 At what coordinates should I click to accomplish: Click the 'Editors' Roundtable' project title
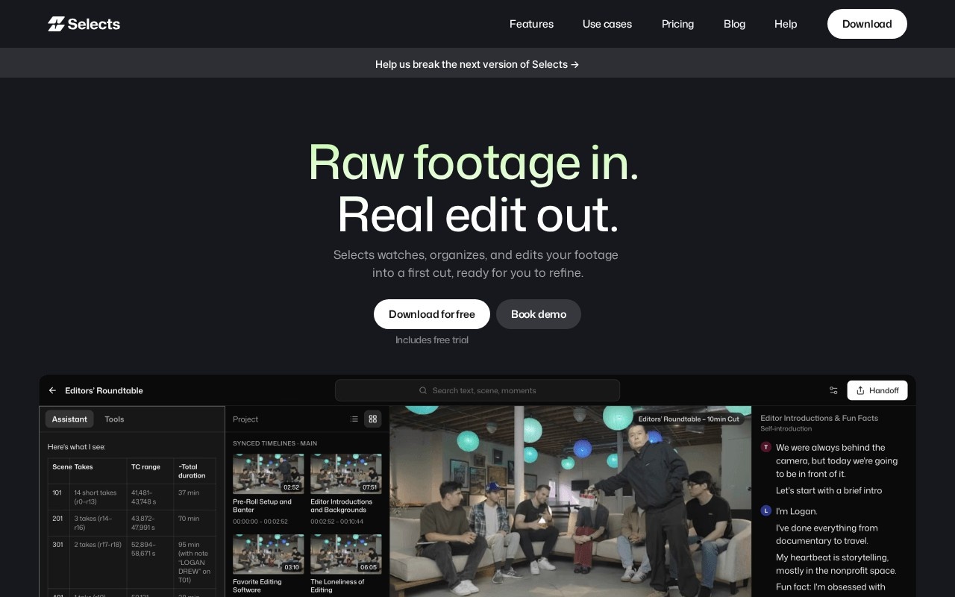click(104, 390)
